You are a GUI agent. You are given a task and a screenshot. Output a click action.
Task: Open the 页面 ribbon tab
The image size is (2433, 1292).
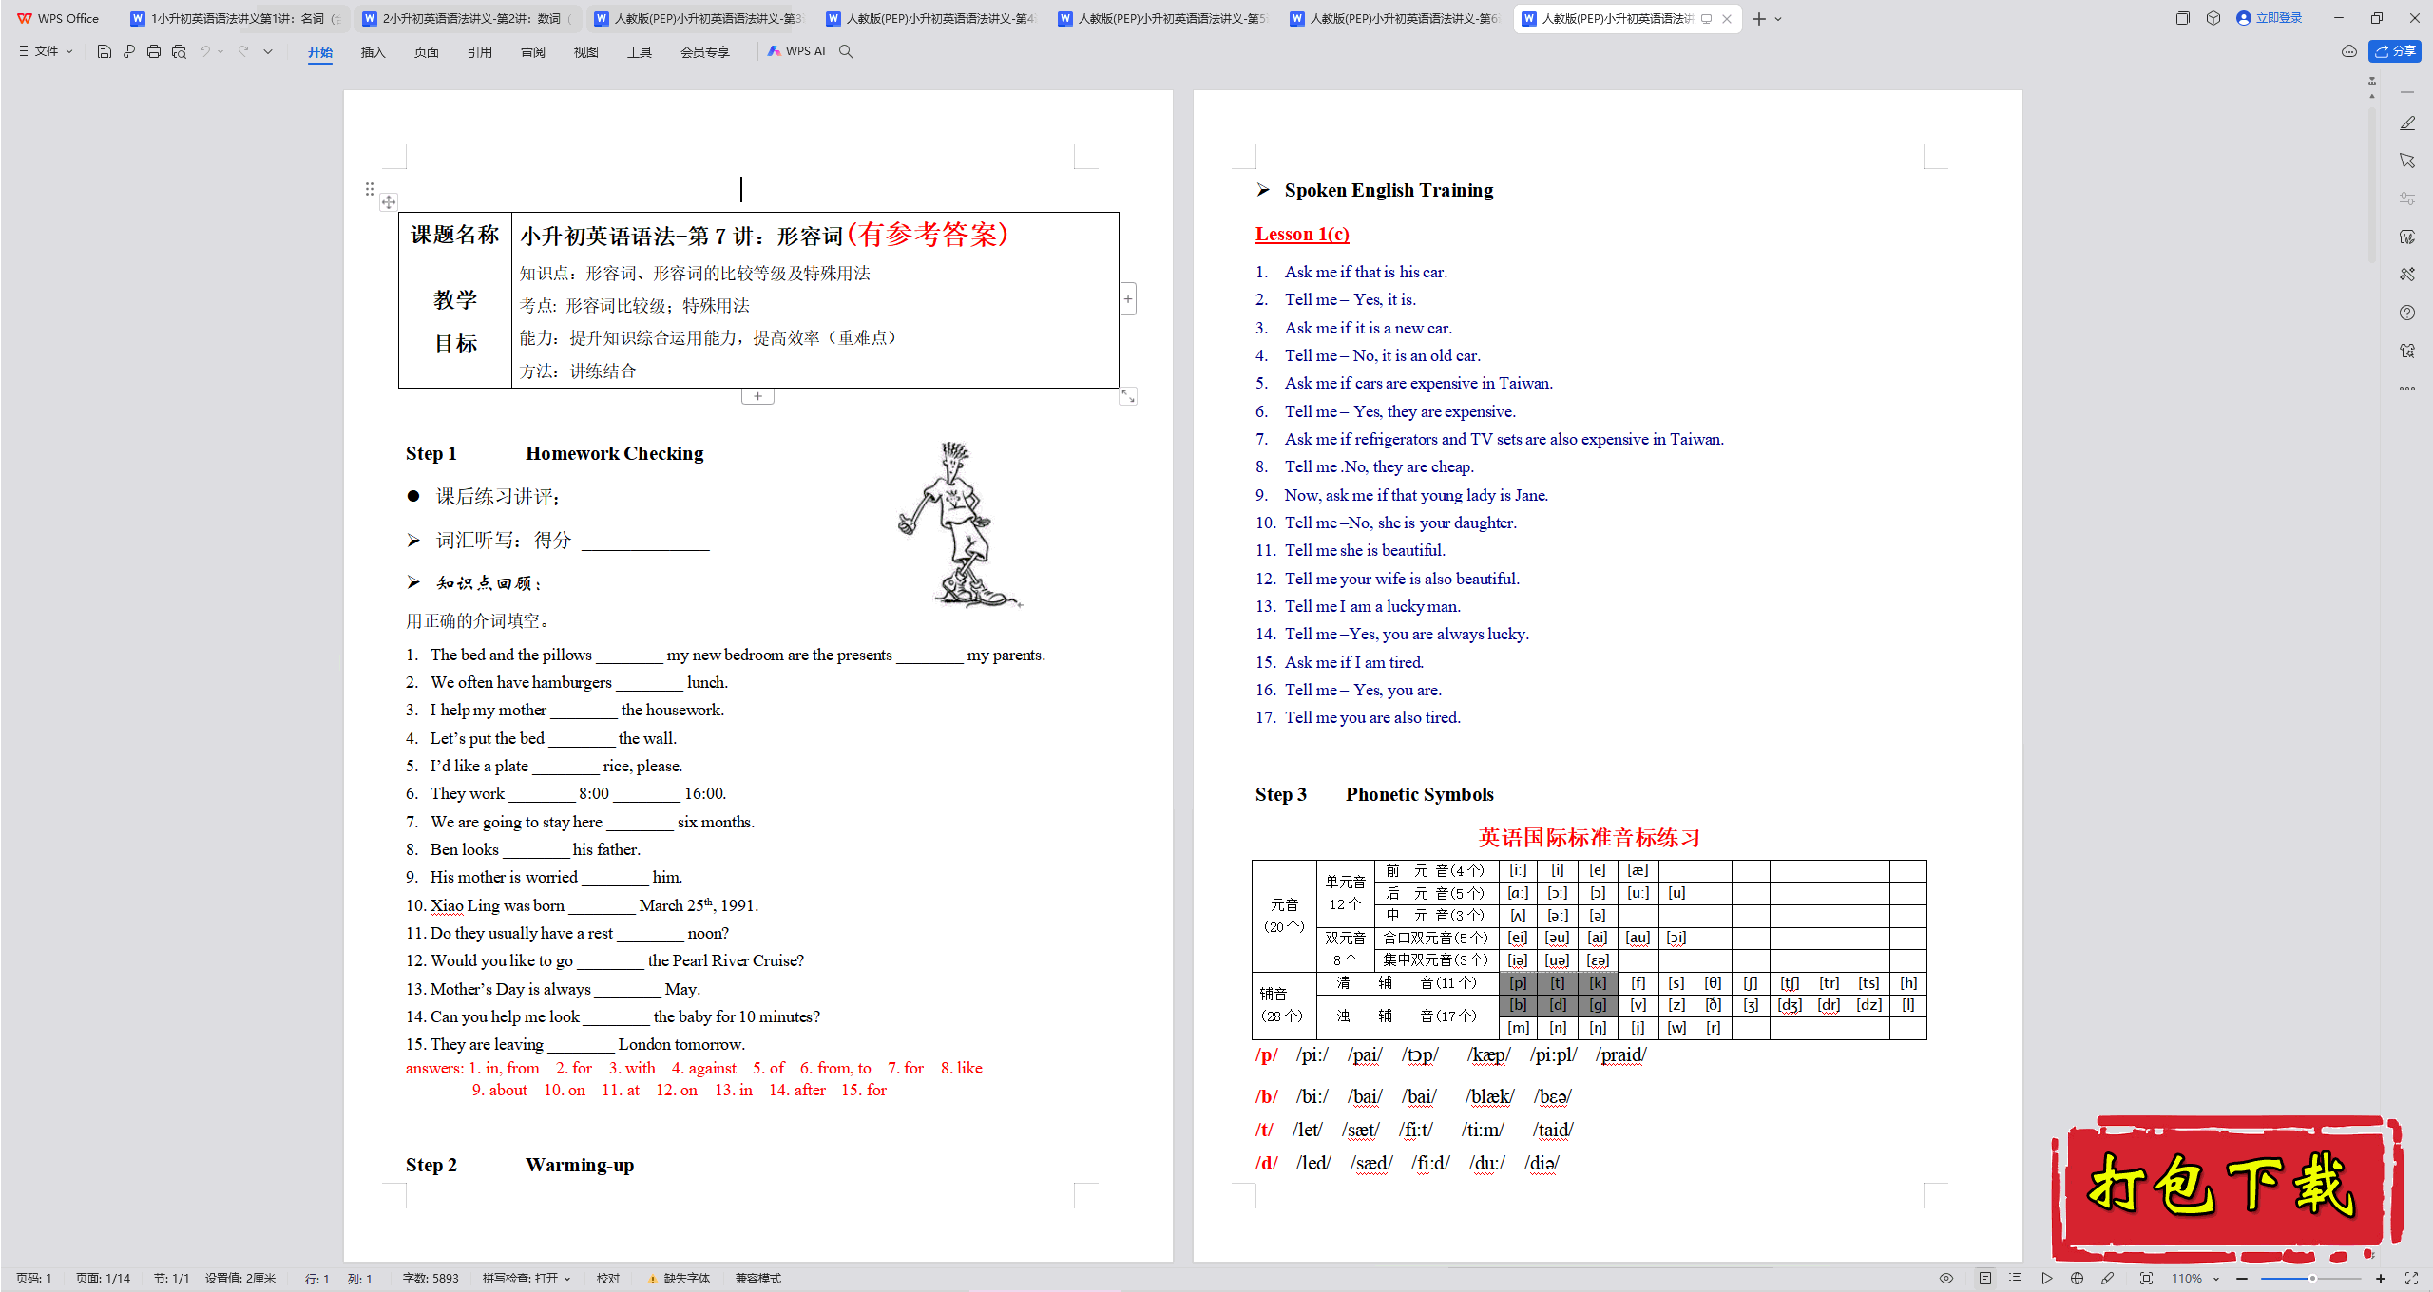coord(427,52)
